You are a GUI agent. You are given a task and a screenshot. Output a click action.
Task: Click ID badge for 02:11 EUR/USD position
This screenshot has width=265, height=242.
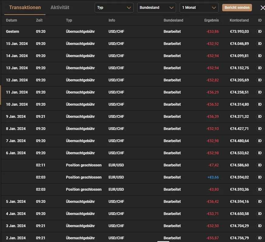(260, 165)
